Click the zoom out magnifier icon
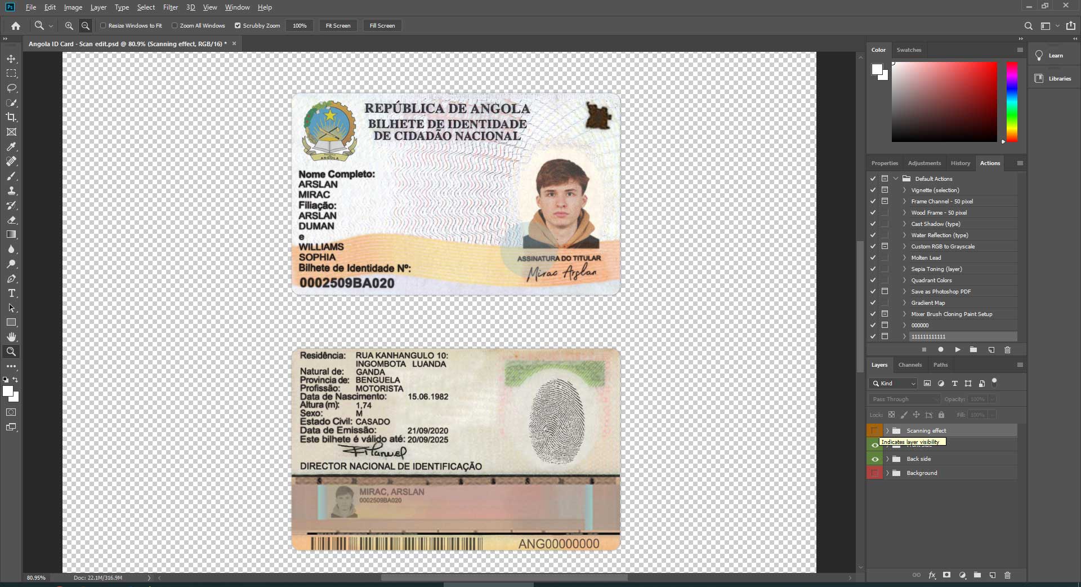This screenshot has height=587, width=1081. click(86, 26)
